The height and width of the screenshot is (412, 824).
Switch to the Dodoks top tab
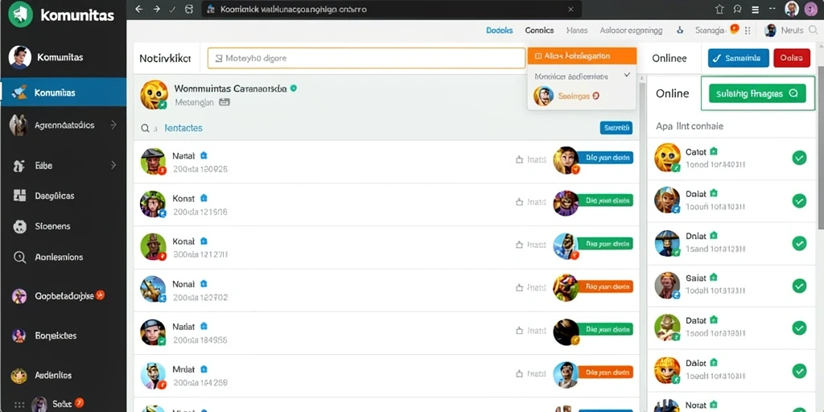499,31
